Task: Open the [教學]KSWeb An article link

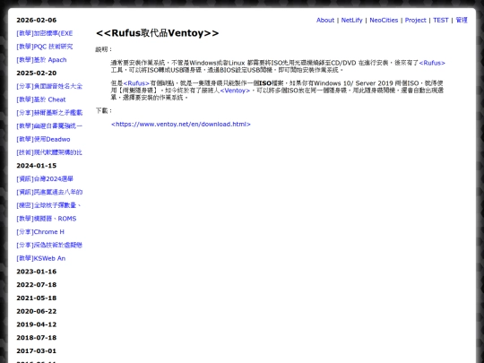Action: coord(40,258)
